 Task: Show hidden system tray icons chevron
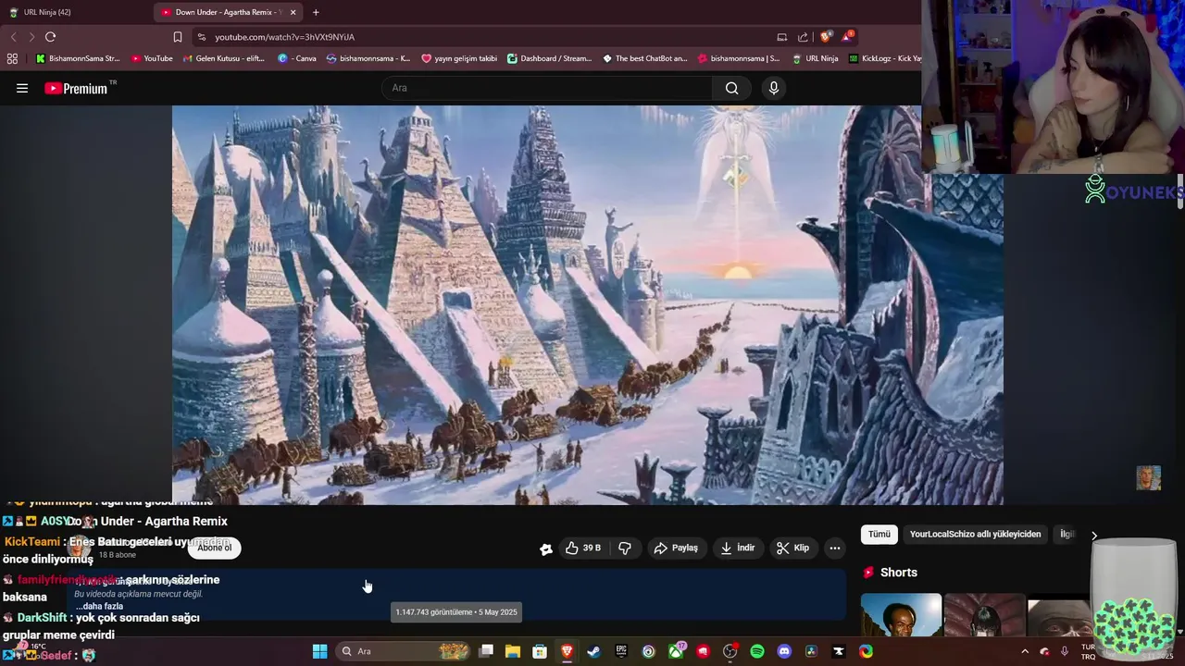(1025, 651)
